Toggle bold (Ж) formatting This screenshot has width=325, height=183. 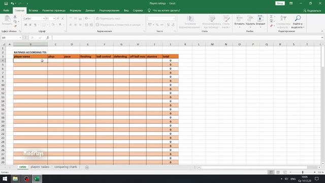pos(26,25)
